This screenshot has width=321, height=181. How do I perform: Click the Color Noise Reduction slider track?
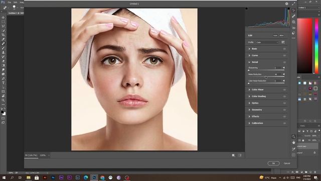click(266, 83)
